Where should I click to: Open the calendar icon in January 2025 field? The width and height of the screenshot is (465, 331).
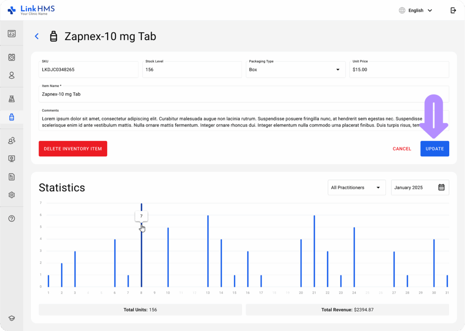pyautogui.click(x=441, y=187)
